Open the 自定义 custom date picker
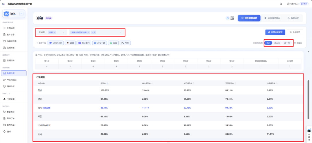Screen dimensions: 312x143 298,43
